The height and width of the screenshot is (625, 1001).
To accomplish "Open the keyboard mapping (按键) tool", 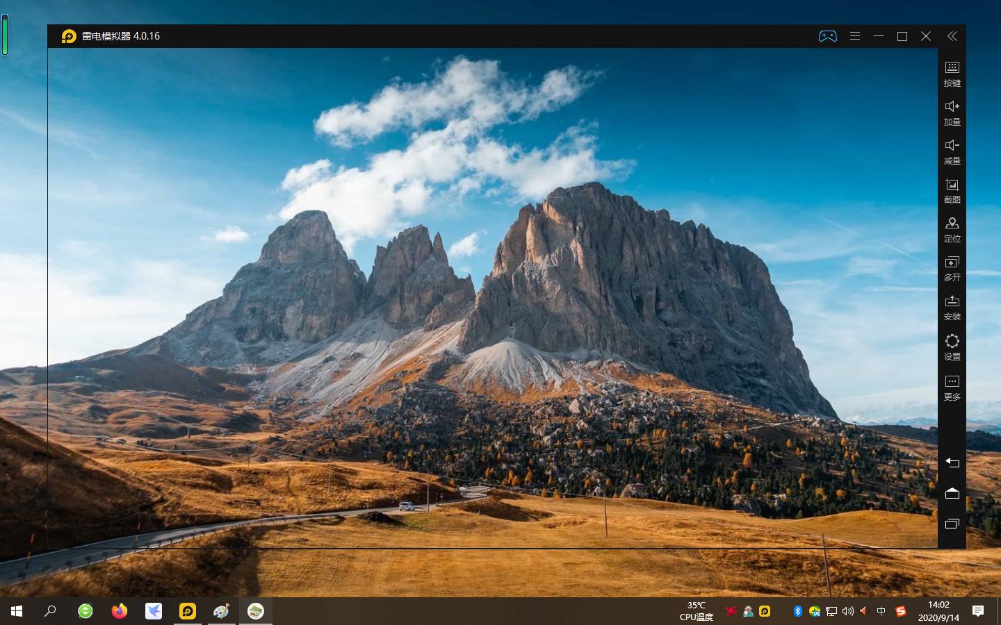I will click(x=952, y=74).
